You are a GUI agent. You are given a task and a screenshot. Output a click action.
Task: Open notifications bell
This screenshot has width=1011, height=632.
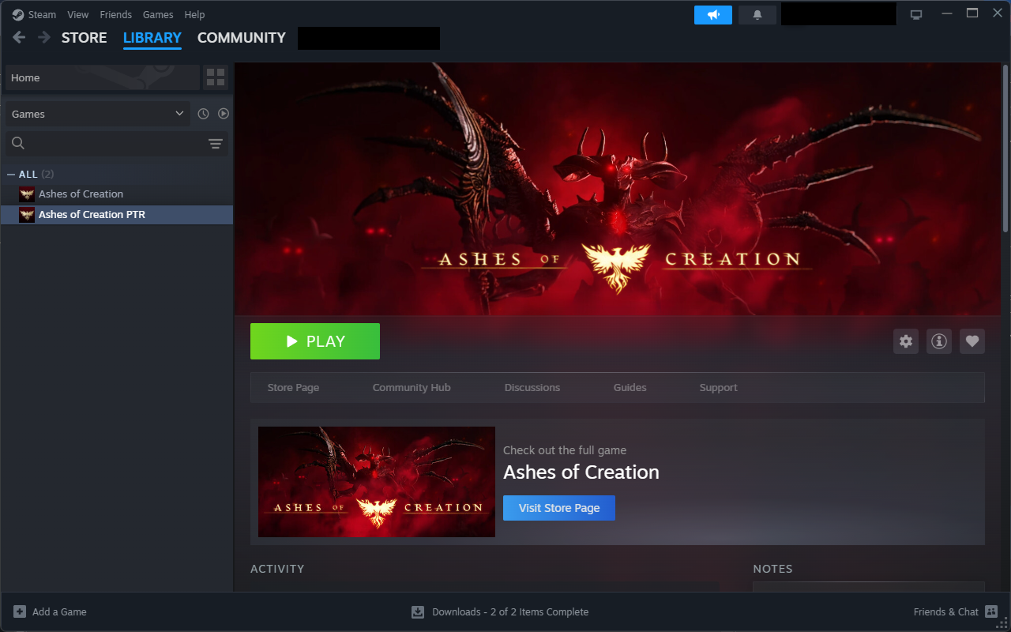757,14
